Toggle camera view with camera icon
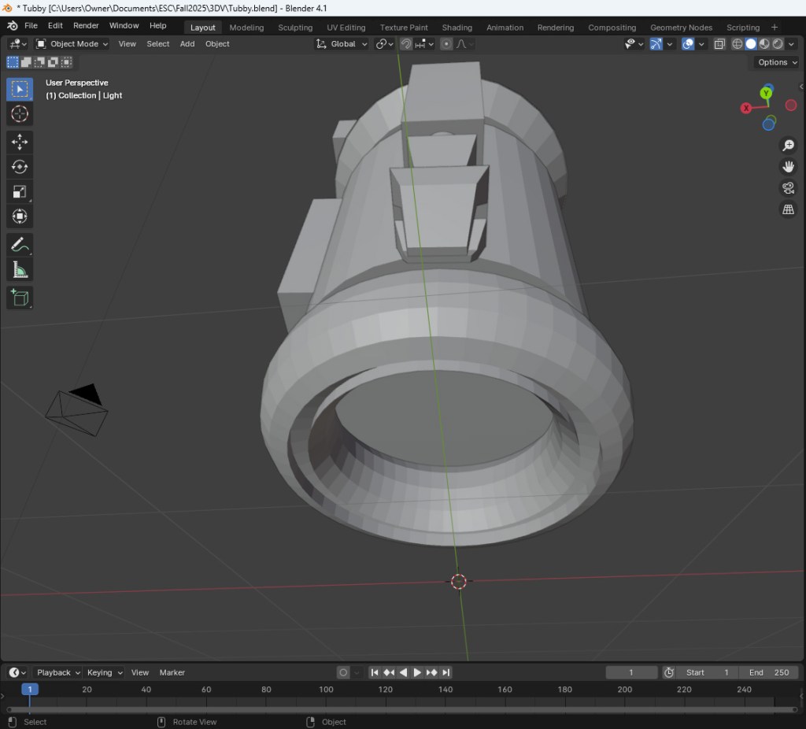Screen dimensions: 806x729 click(x=788, y=188)
